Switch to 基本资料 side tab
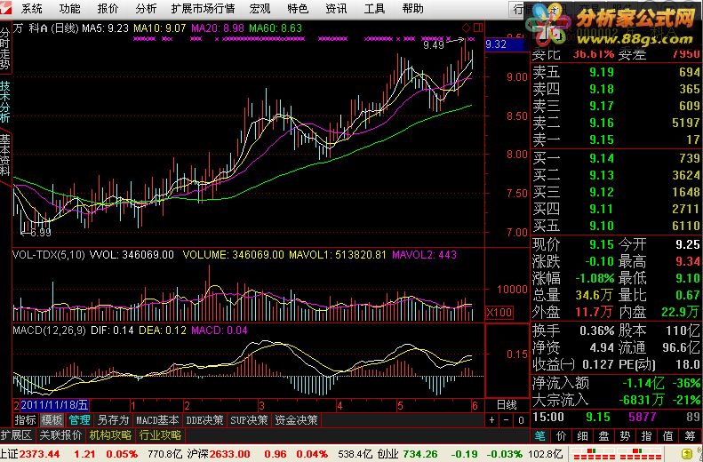This screenshot has width=703, height=462. 5,155
